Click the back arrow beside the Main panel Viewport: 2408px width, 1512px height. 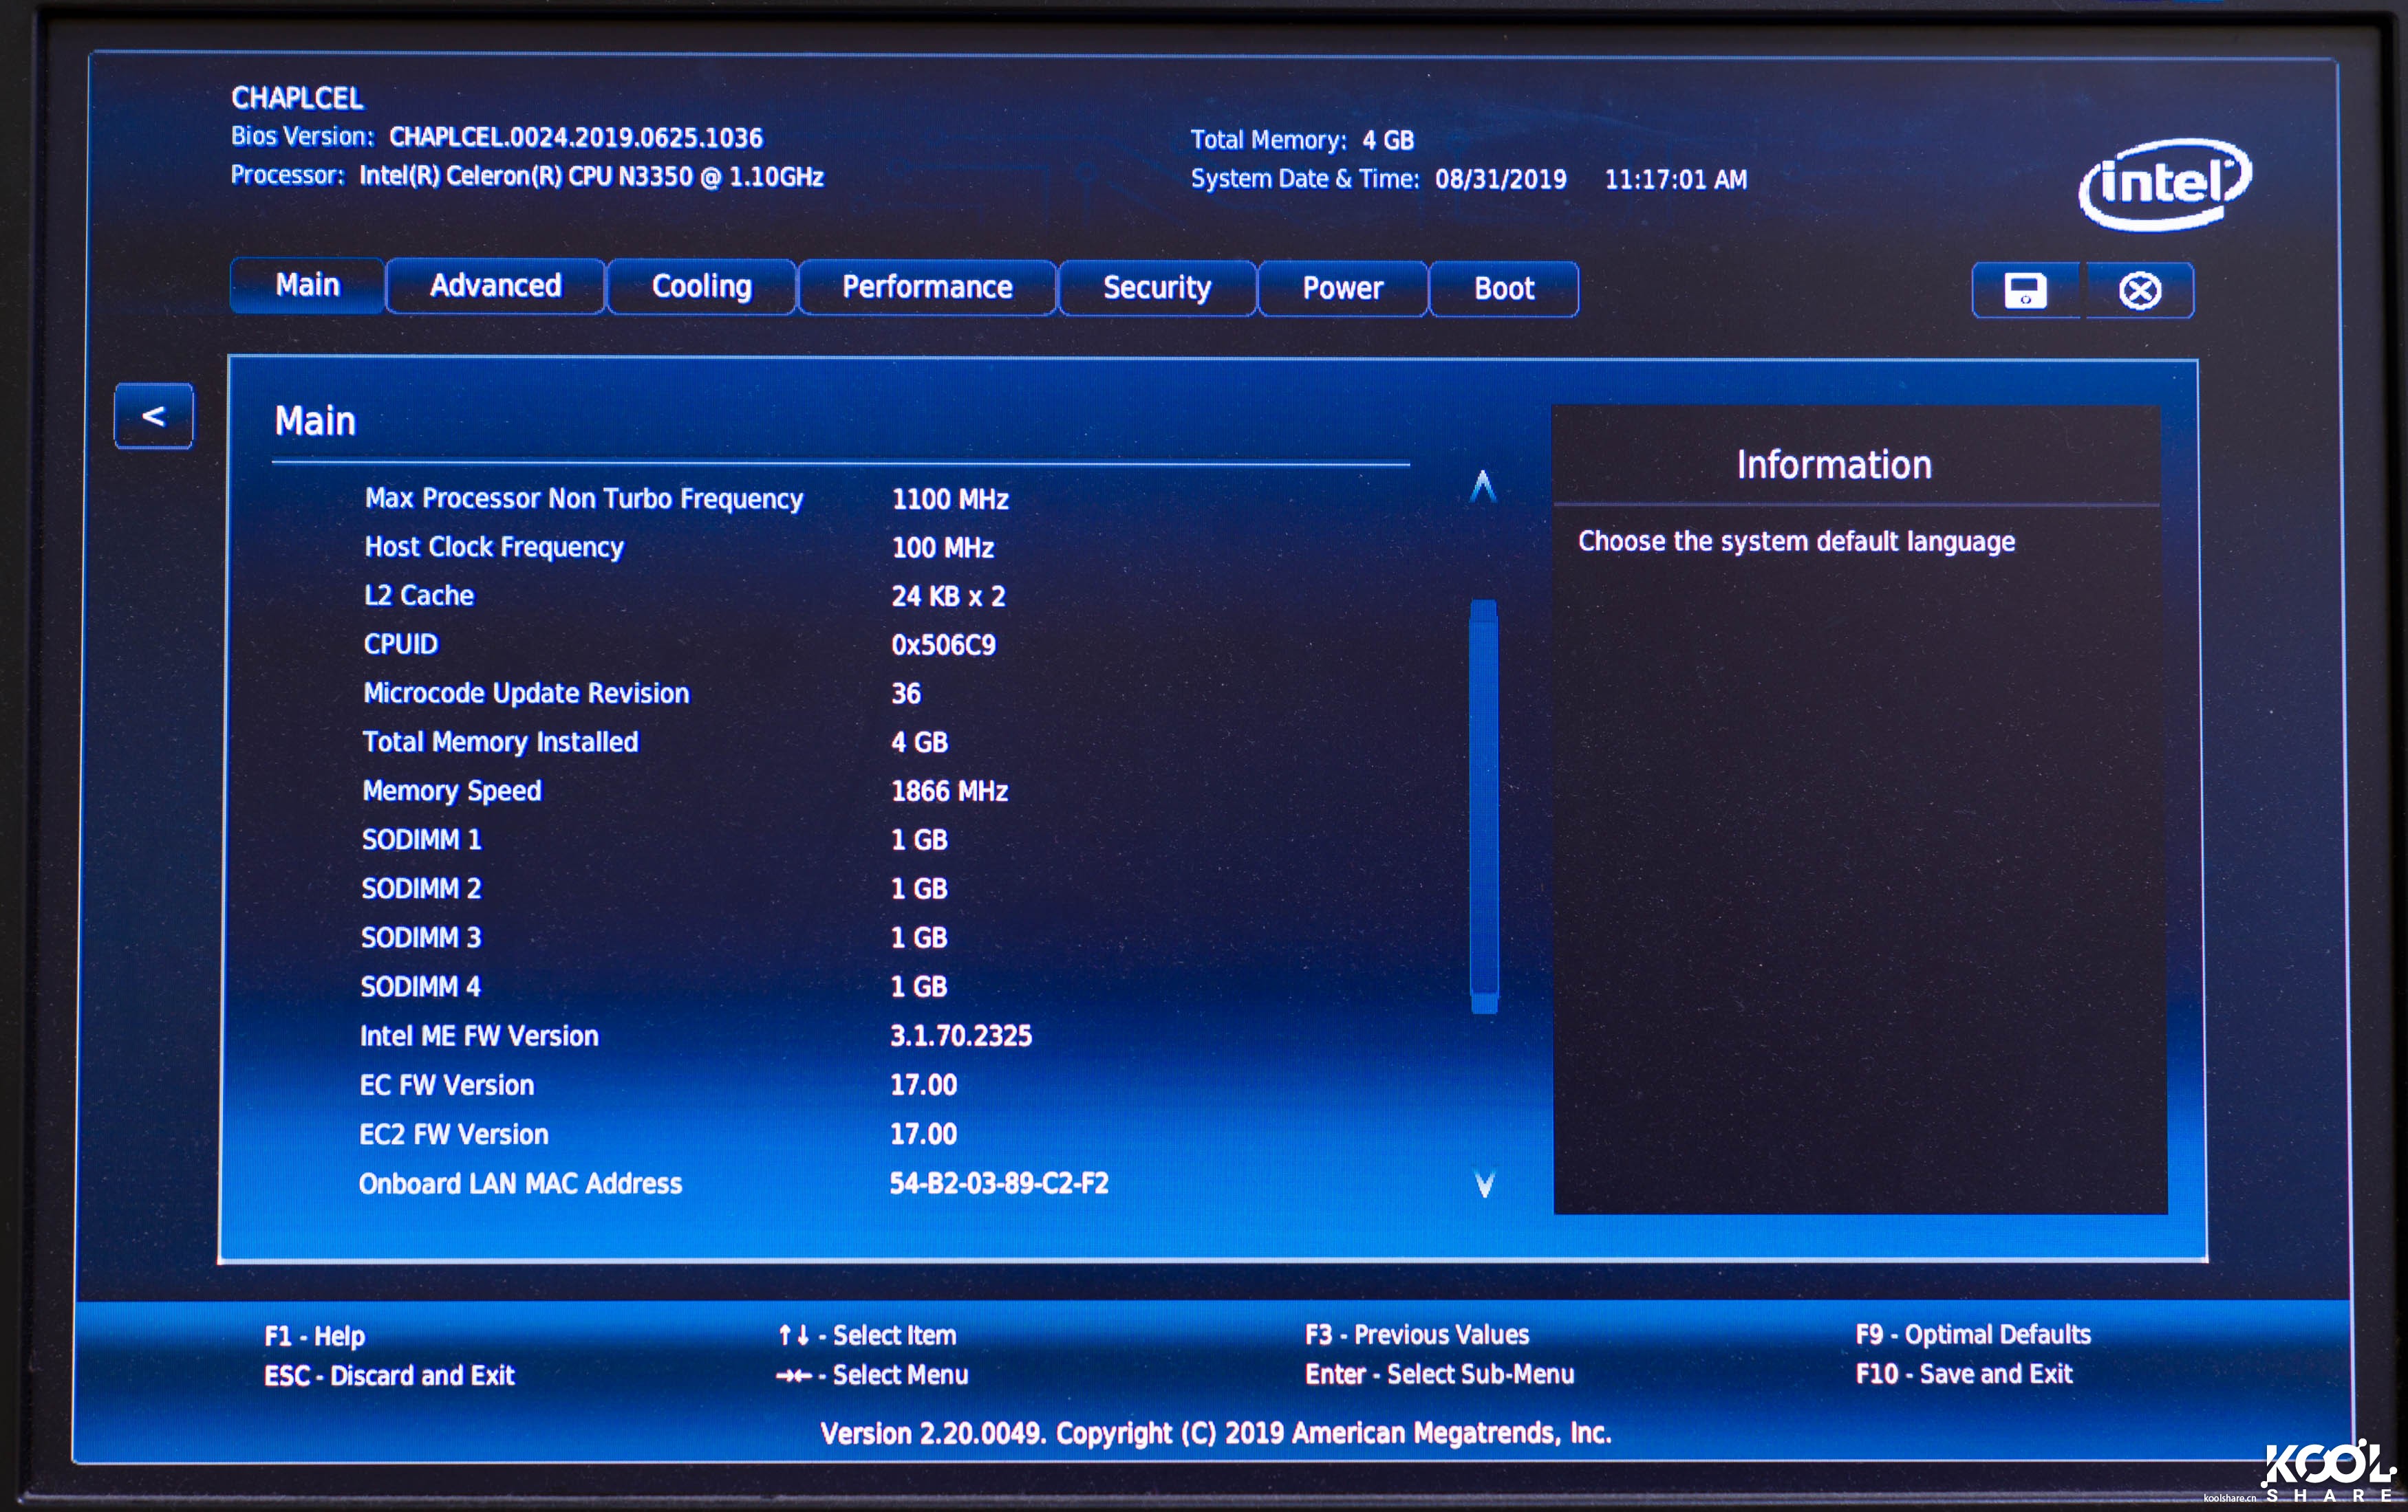tap(153, 417)
